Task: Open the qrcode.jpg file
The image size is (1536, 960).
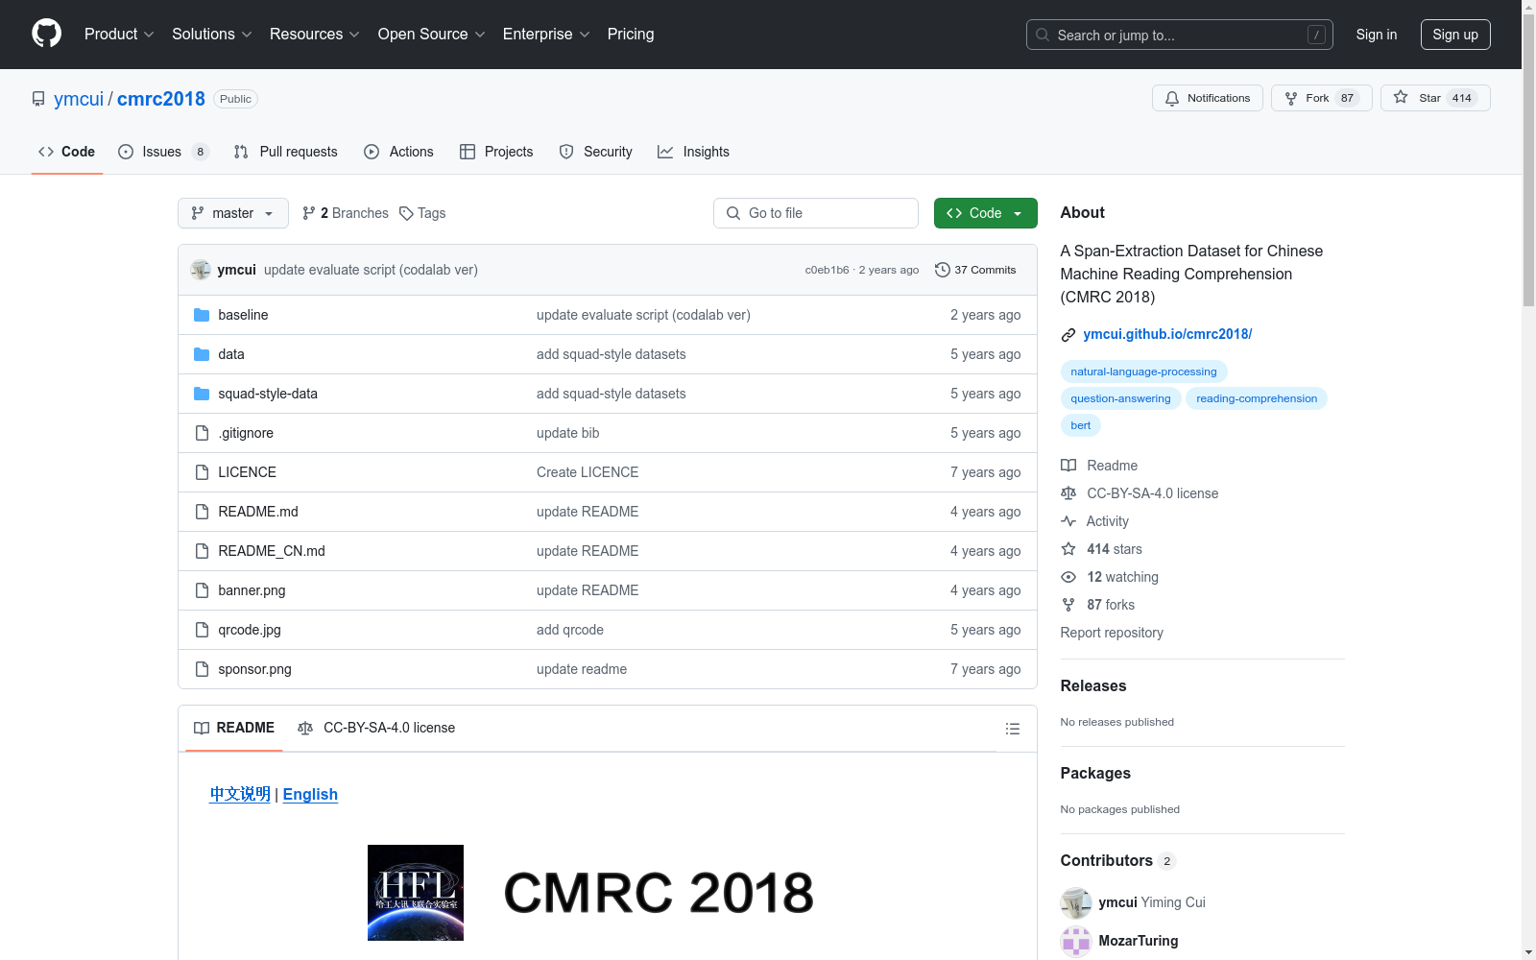Action: point(250,630)
